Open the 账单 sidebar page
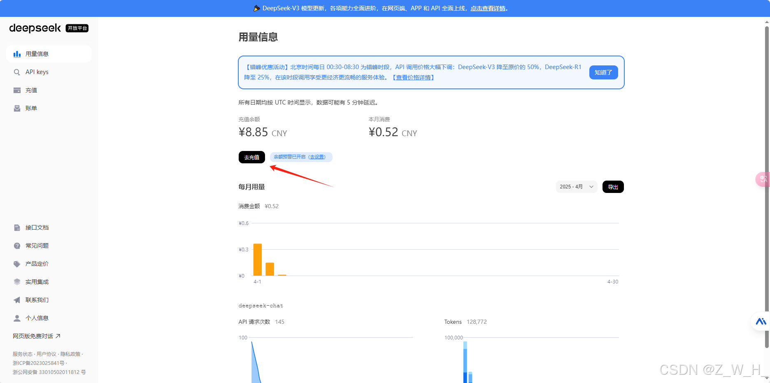 [x=49, y=108]
